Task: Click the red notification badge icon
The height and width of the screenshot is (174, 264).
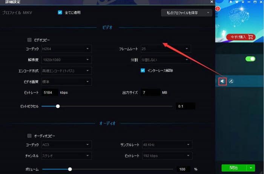Action: [x=218, y=9]
